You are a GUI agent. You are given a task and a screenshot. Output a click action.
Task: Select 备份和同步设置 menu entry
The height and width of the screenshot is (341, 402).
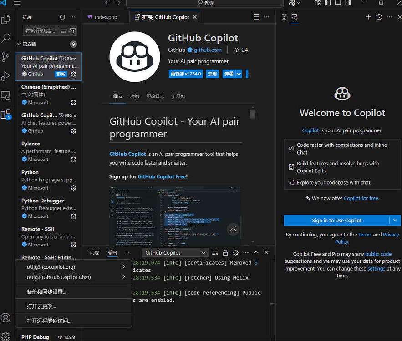pos(73,291)
